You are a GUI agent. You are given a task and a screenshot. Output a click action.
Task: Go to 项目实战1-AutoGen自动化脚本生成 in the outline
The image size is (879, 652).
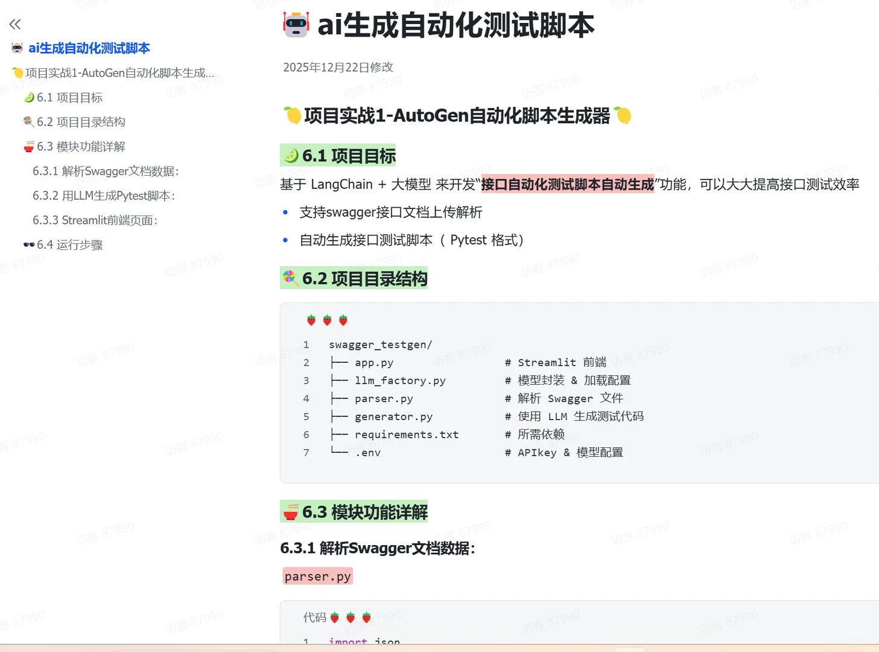point(119,73)
